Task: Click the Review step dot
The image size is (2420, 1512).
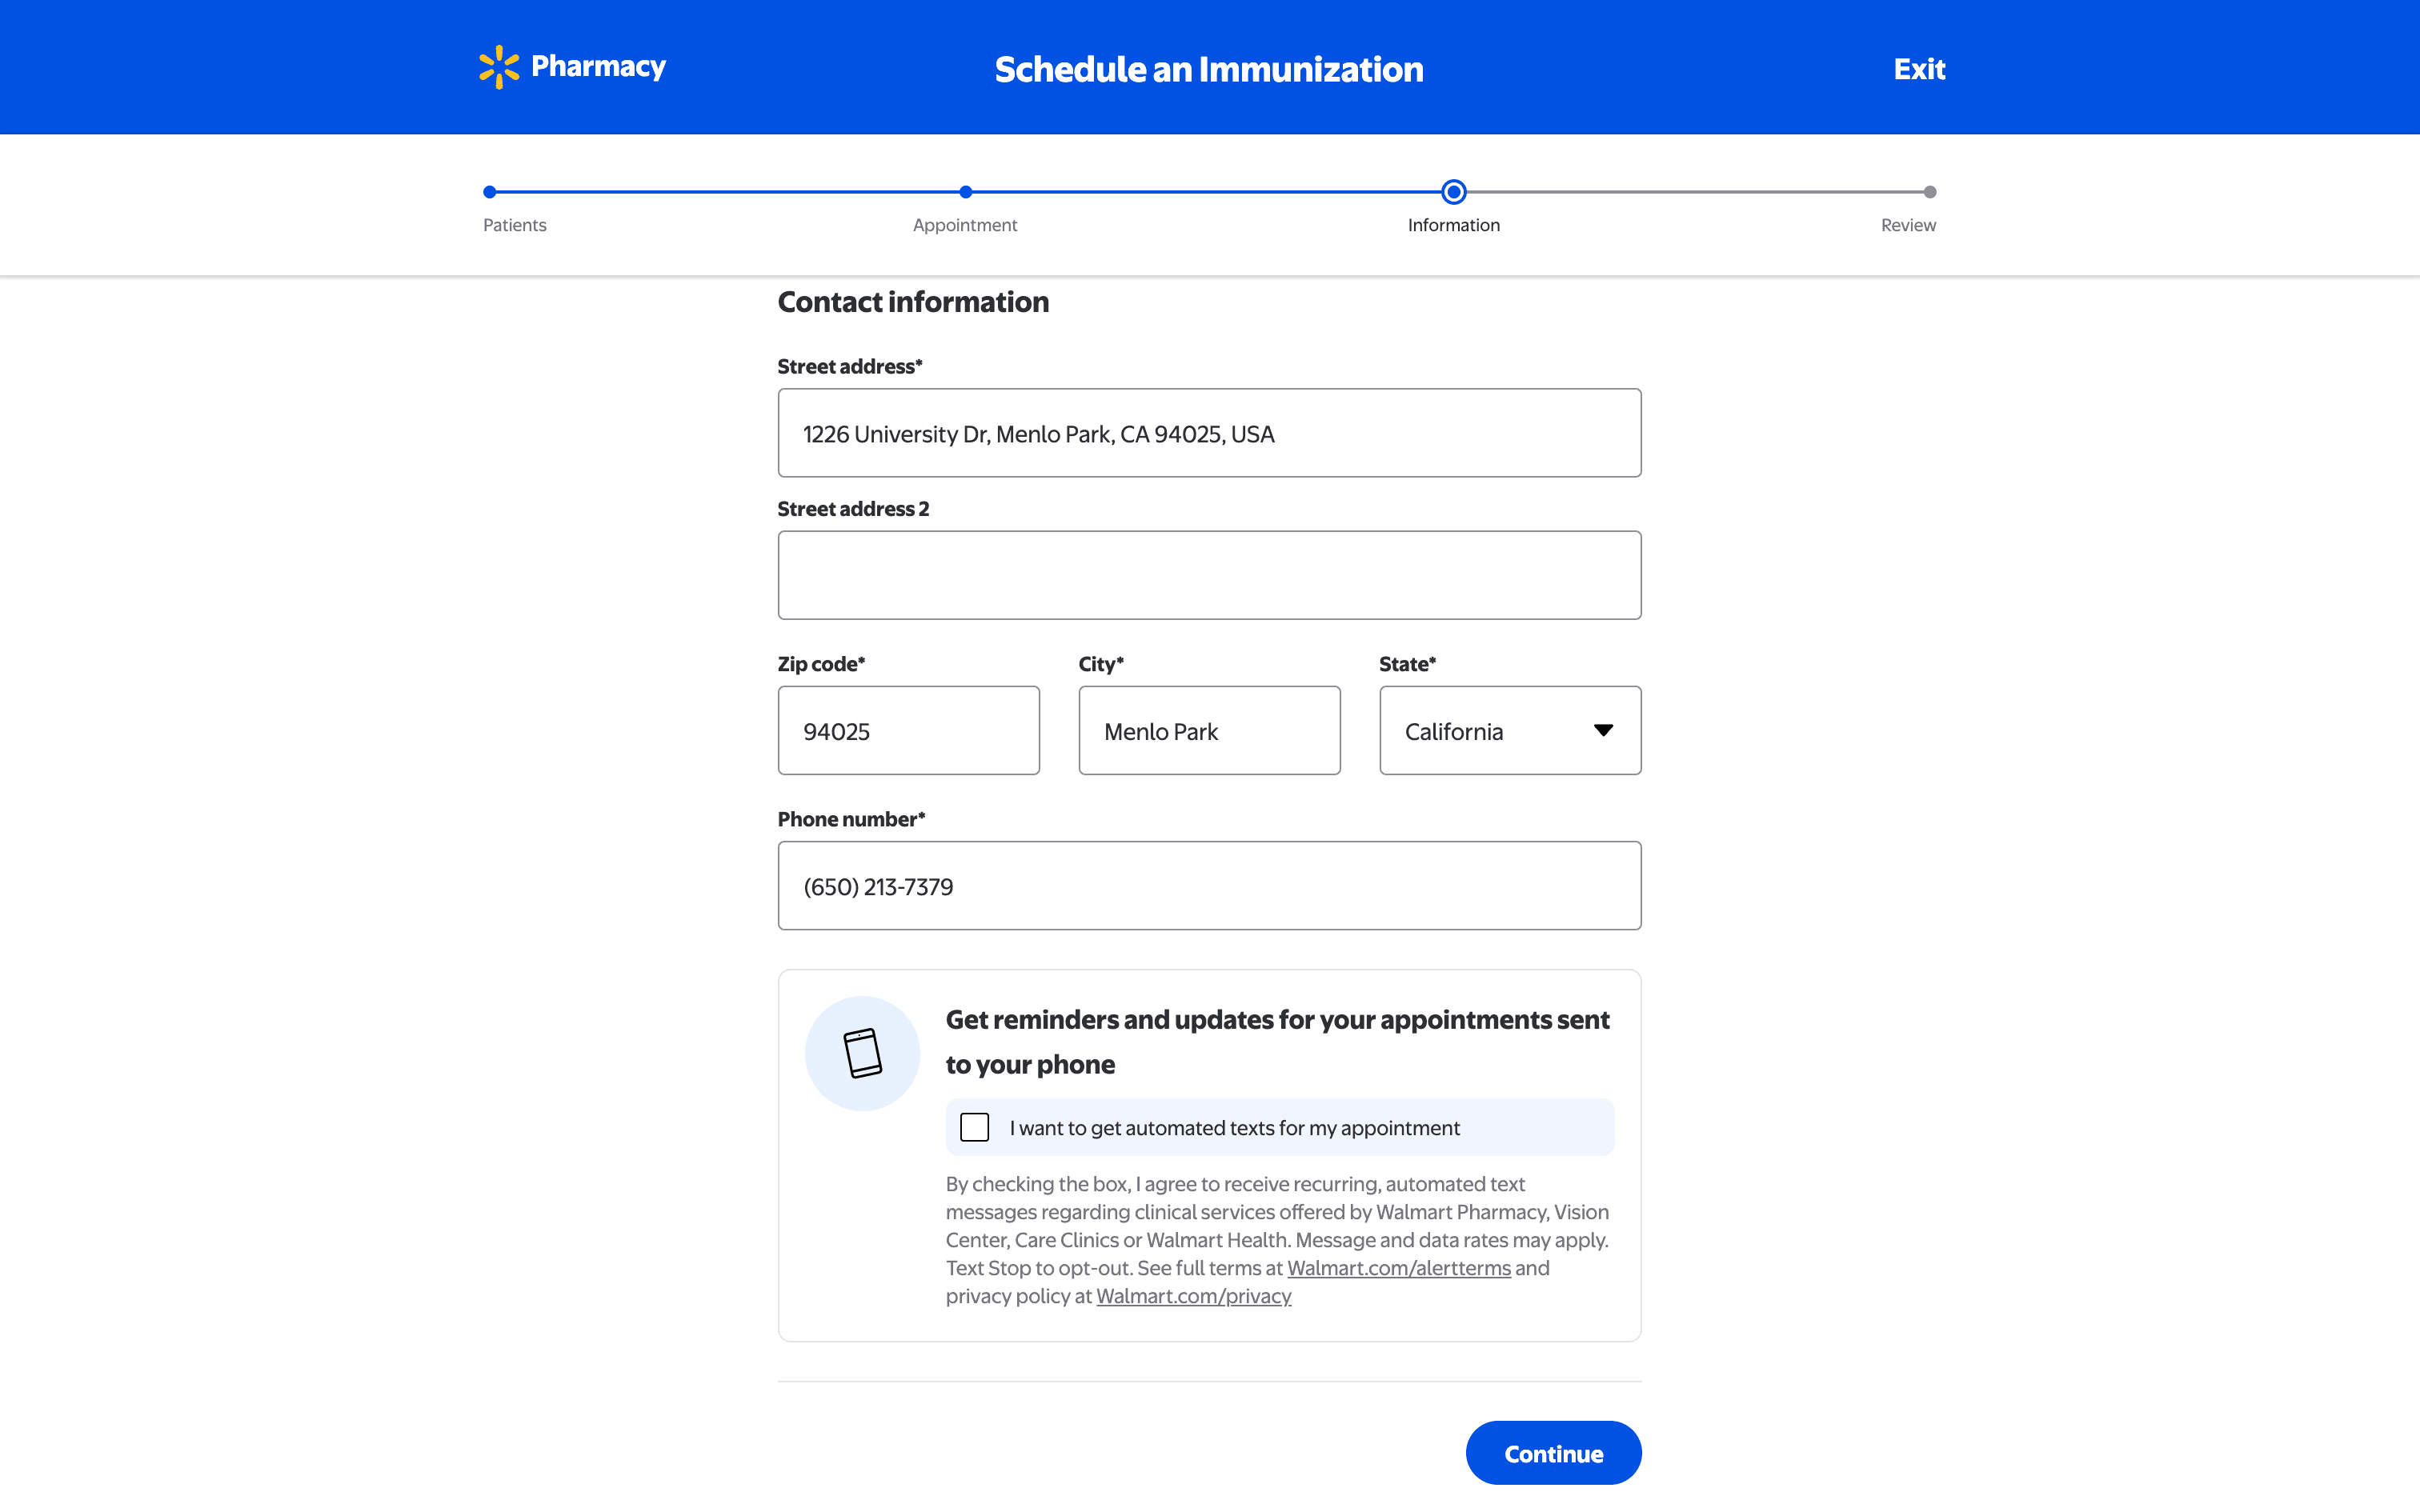Action: click(1929, 192)
